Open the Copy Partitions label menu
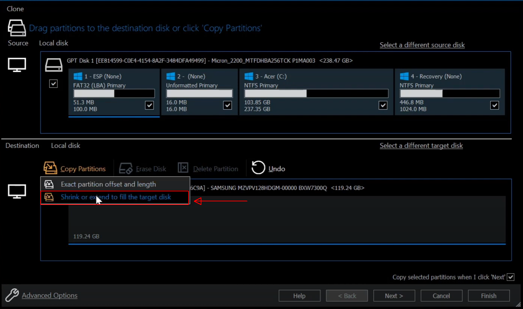 click(83, 169)
